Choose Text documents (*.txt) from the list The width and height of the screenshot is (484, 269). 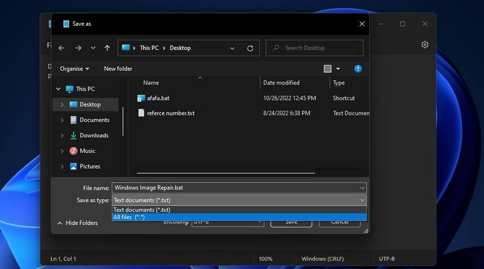pos(239,210)
